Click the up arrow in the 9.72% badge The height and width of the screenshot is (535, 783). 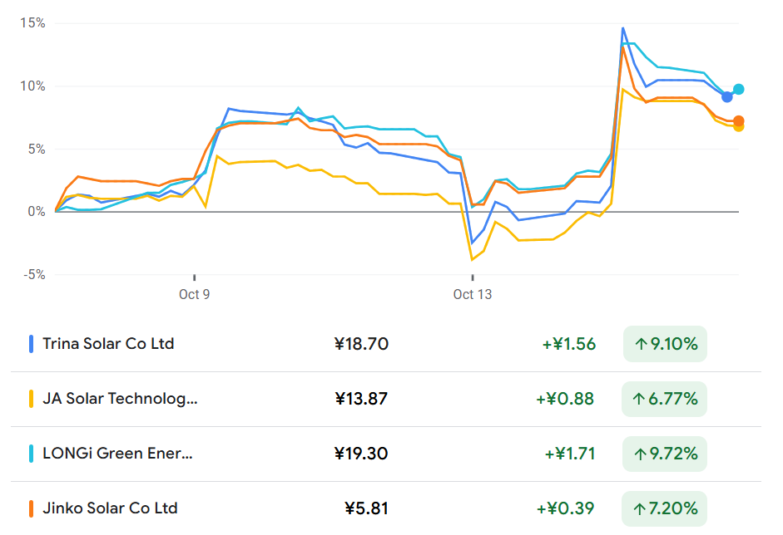click(x=639, y=454)
